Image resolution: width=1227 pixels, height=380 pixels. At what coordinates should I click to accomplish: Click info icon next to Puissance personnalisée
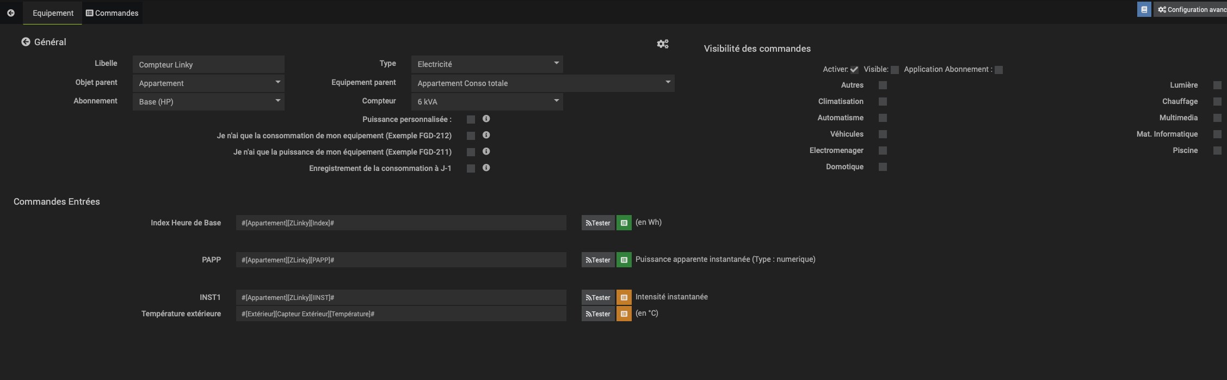coord(486,119)
